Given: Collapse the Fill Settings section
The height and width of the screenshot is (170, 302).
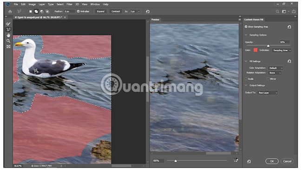Looking at the screenshot, I should 246,61.
